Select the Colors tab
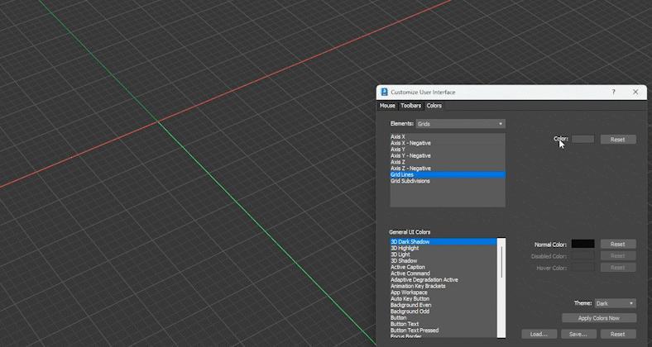The height and width of the screenshot is (347, 652). point(434,106)
